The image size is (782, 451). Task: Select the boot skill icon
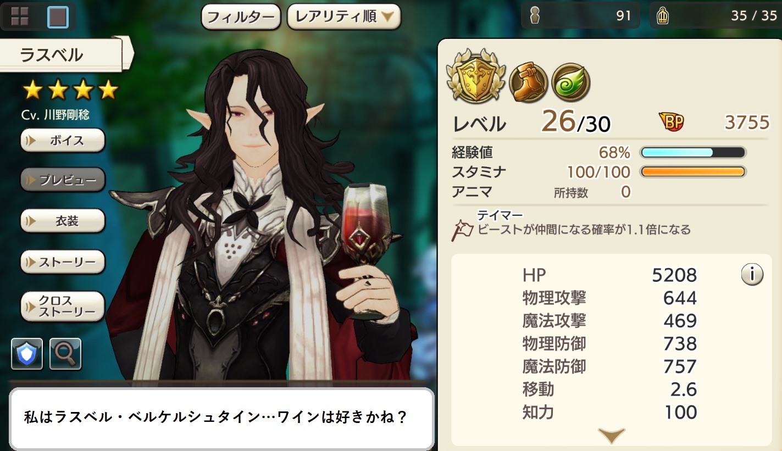click(x=528, y=82)
